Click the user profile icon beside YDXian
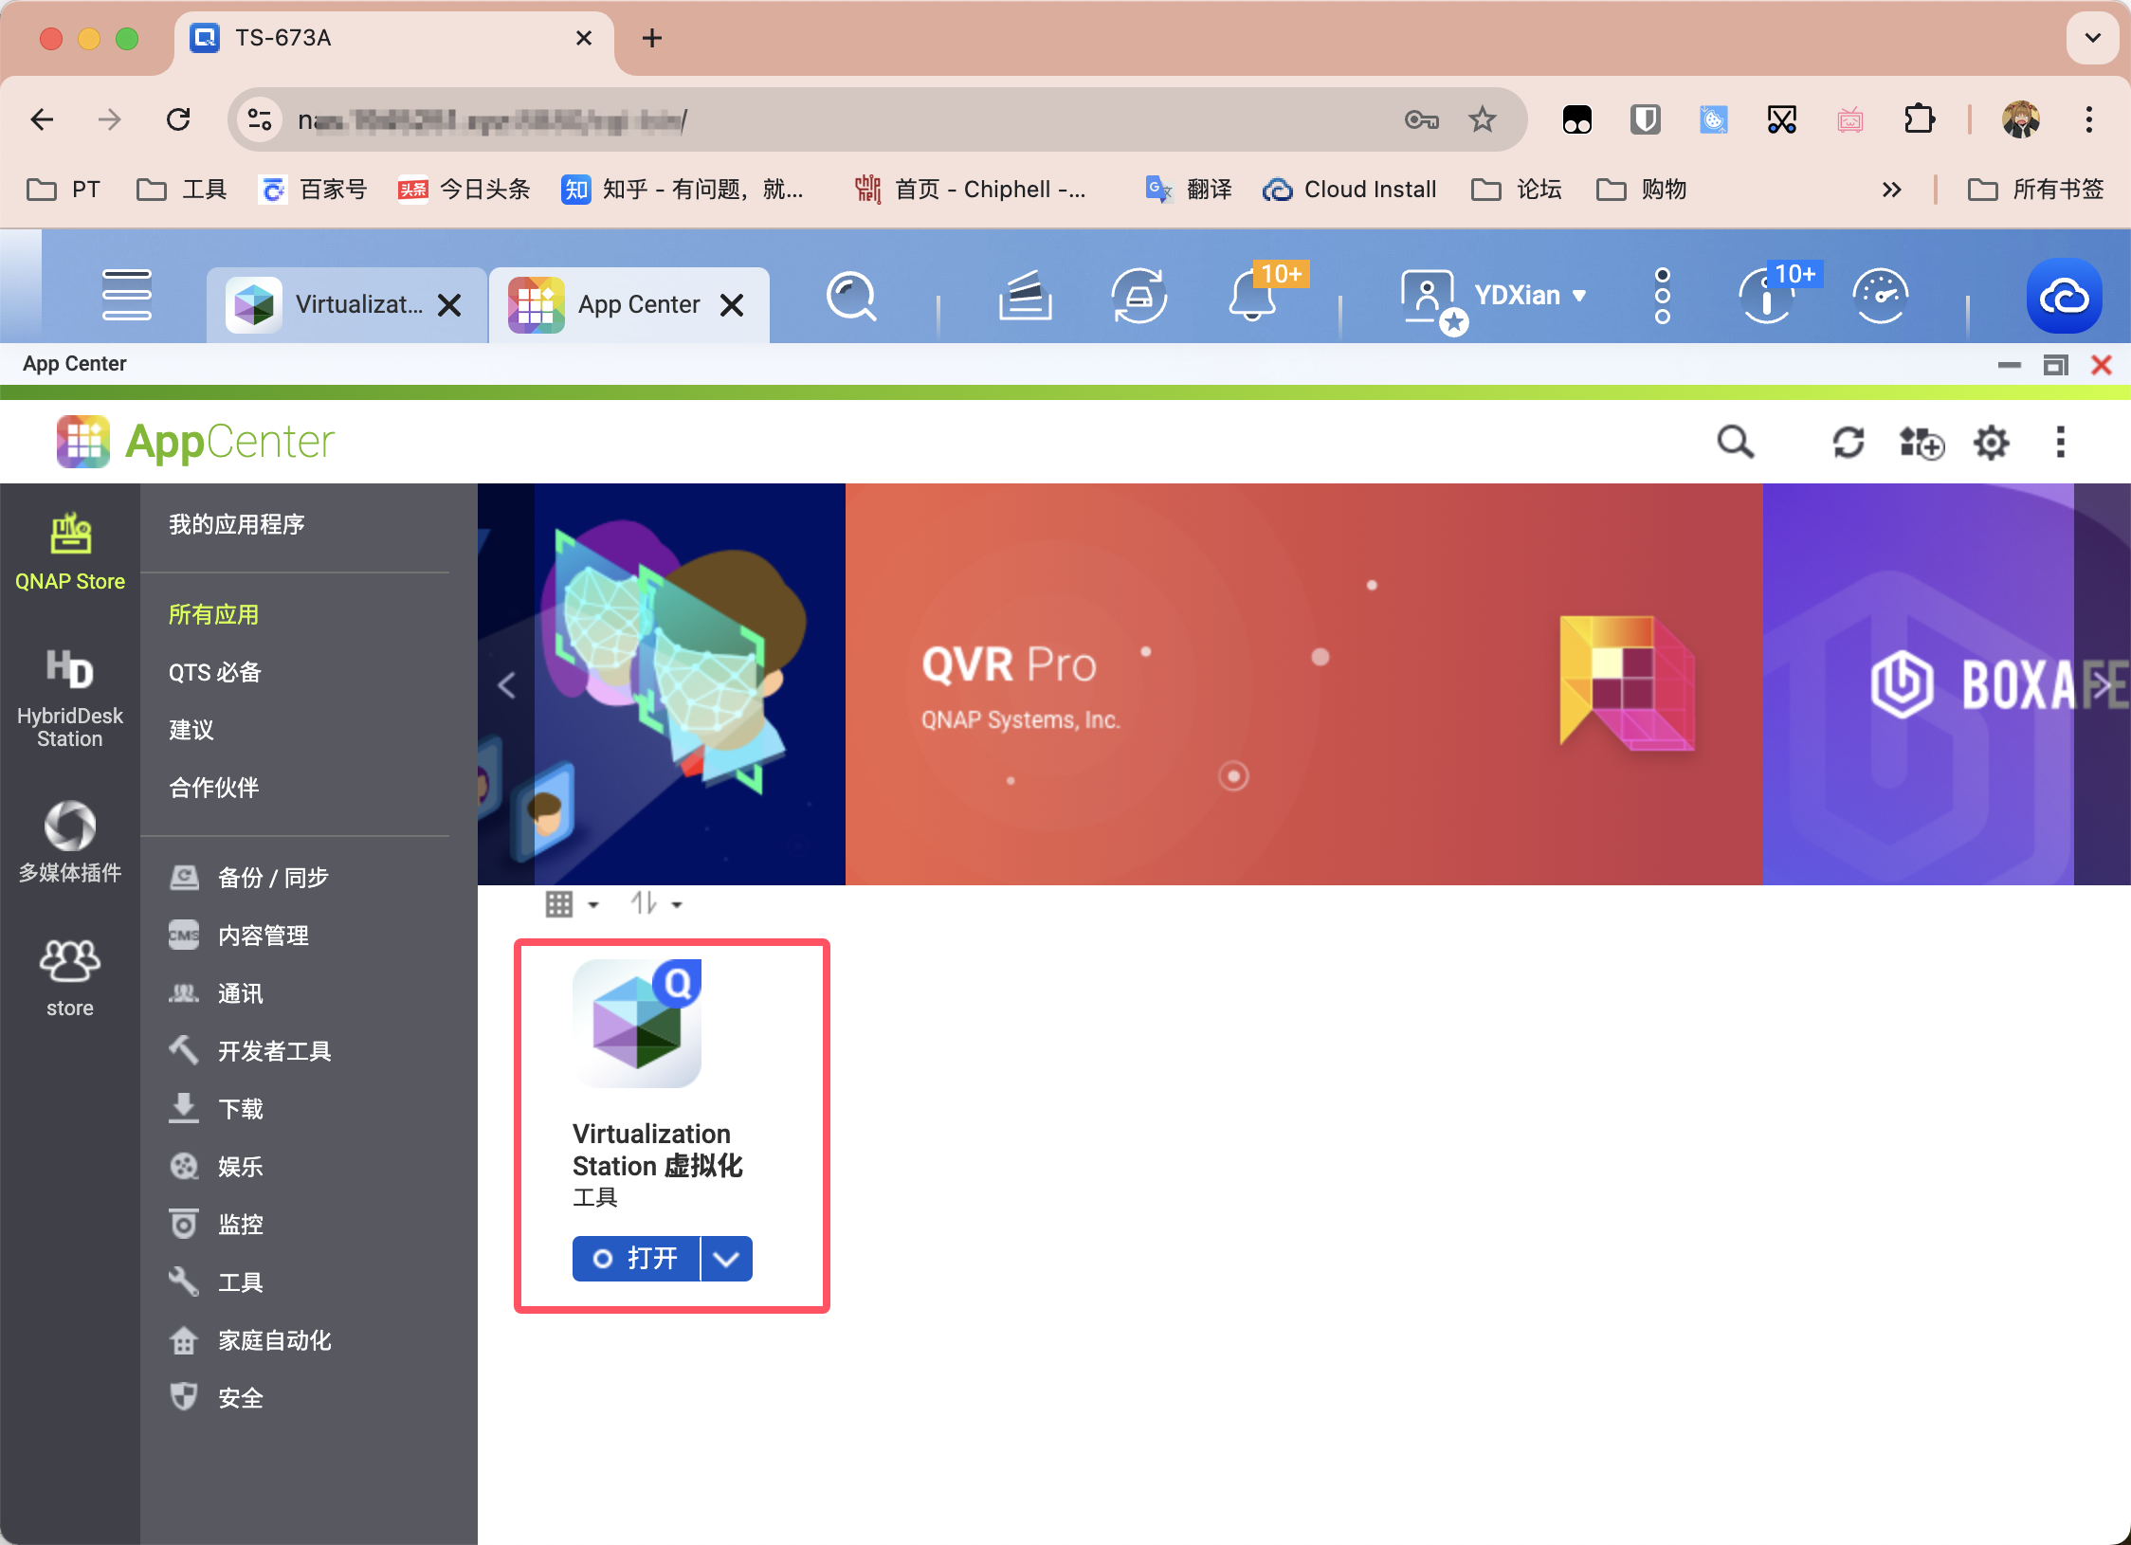This screenshot has height=1545, width=2131. click(1433, 300)
